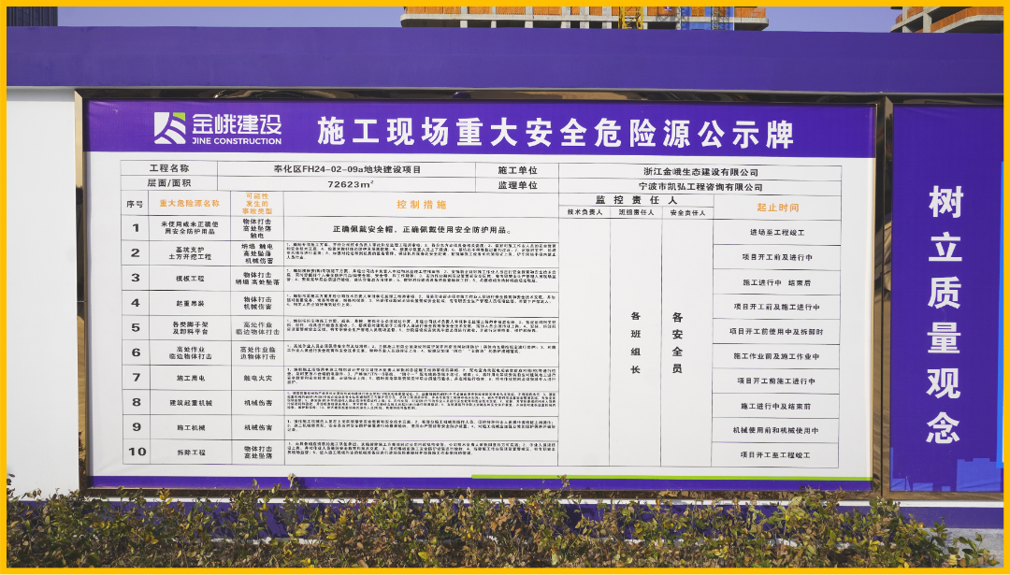Screen dimensions: 1010x575
Task: Click the vertical text 各安全员
Action: (677, 342)
